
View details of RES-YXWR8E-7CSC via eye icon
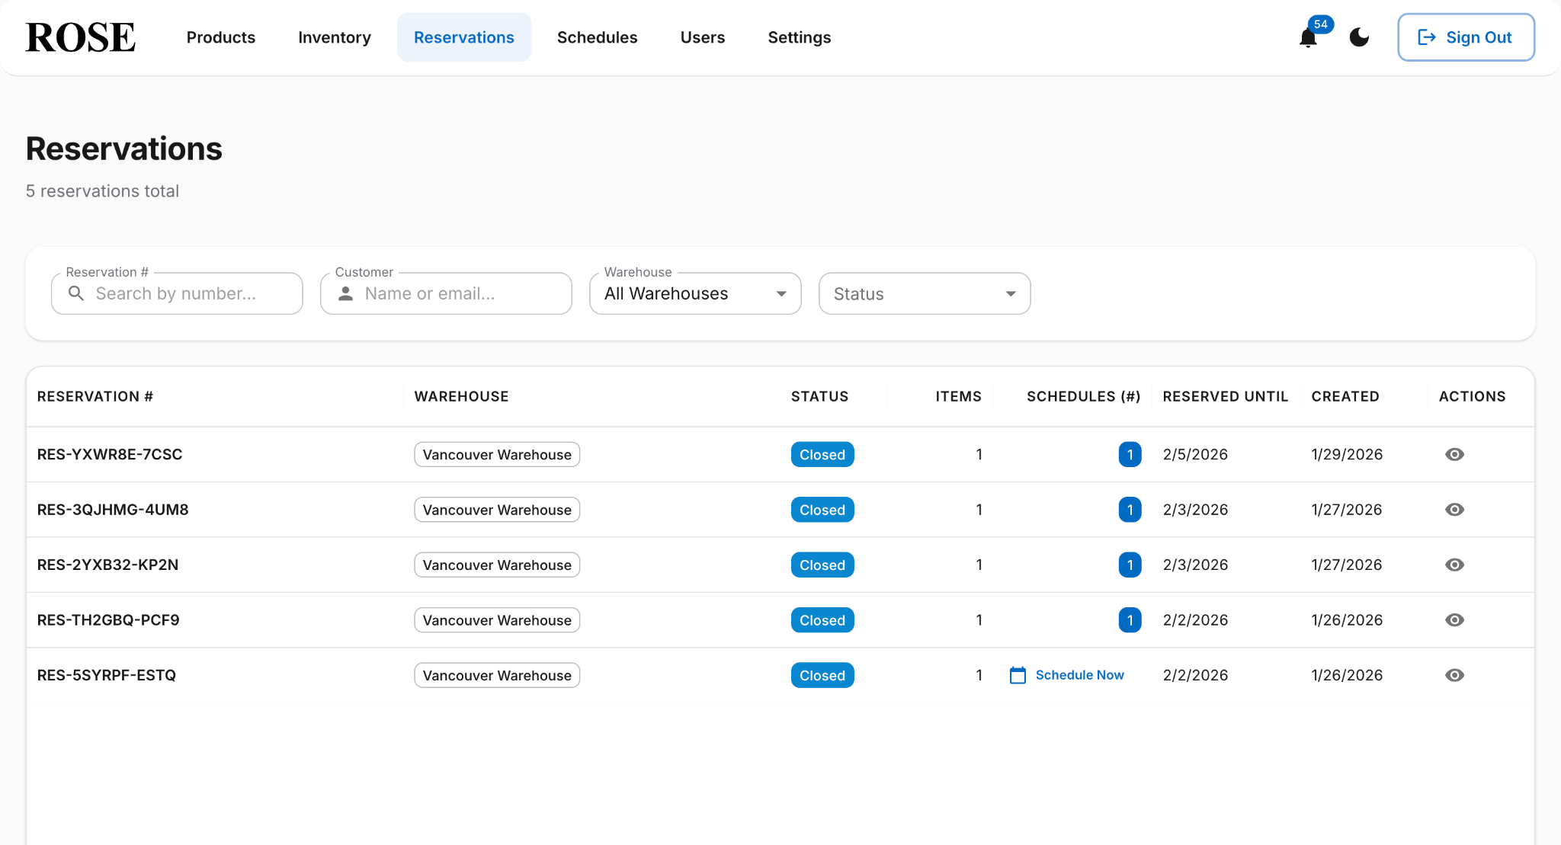[1454, 454]
